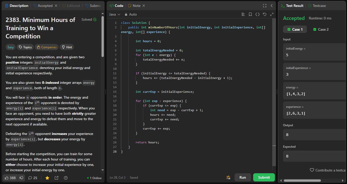Image resolution: width=347 pixels, height=184 pixels.
Task: Click the Expected value 8
Action: click(x=315, y=156)
